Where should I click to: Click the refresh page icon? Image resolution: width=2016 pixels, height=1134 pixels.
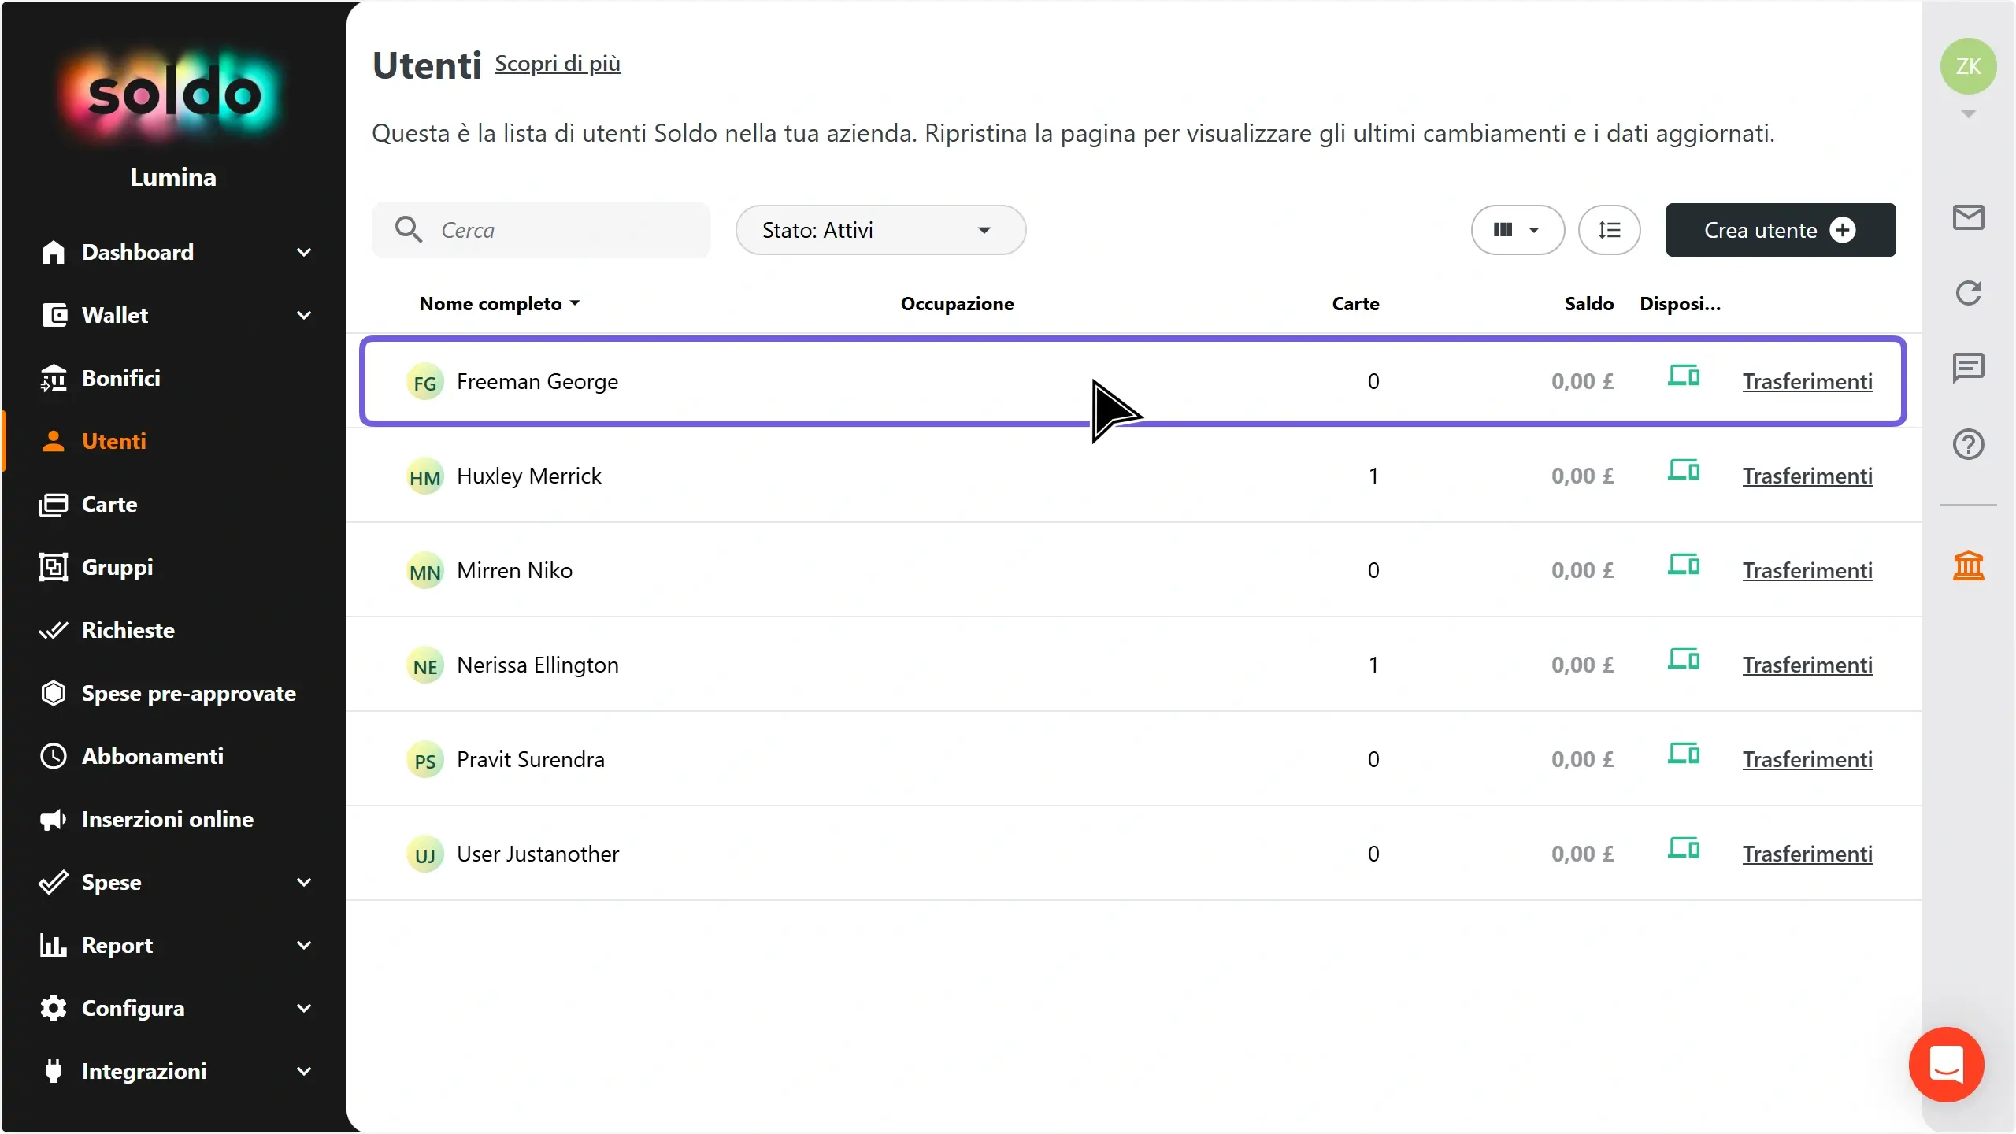pyautogui.click(x=1968, y=293)
